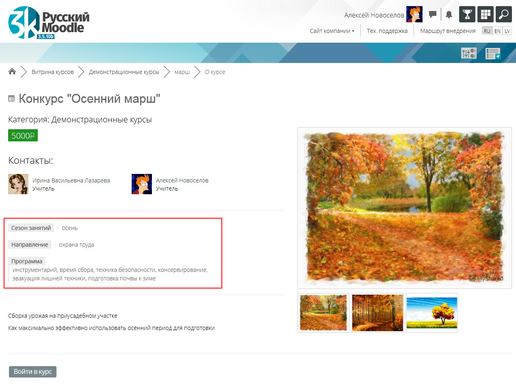Click the Тех. поддержка menu item

(x=387, y=31)
